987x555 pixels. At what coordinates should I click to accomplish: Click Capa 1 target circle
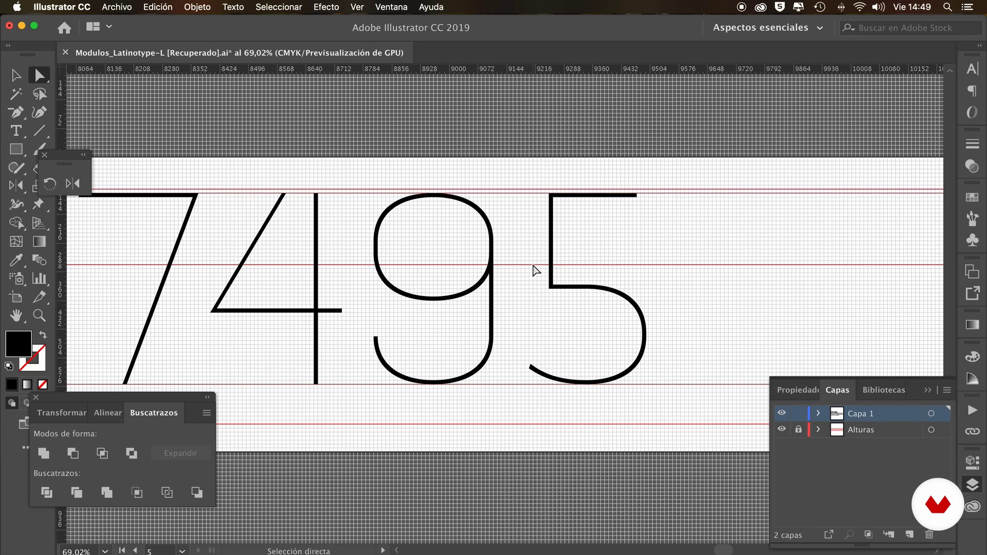pyautogui.click(x=931, y=414)
